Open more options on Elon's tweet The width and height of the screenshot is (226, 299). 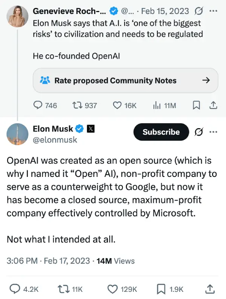(x=213, y=132)
